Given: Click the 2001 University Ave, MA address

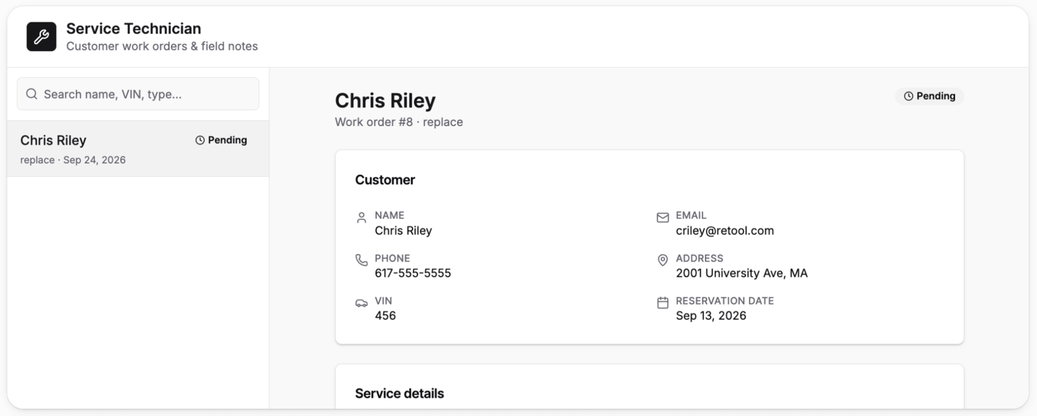Looking at the screenshot, I should click(741, 273).
